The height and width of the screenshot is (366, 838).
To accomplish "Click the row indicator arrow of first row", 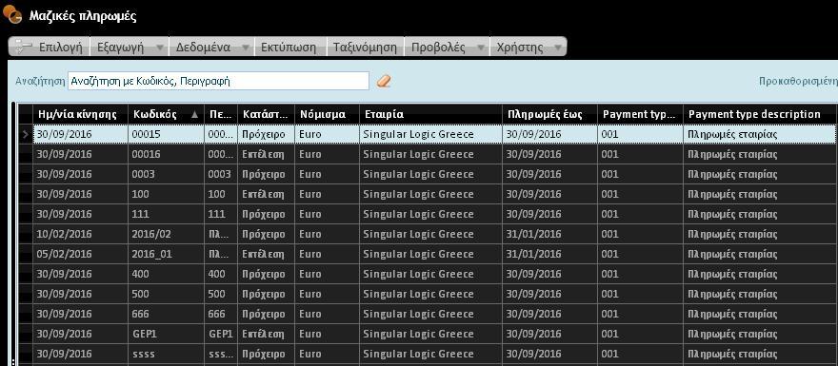I will click(25, 134).
